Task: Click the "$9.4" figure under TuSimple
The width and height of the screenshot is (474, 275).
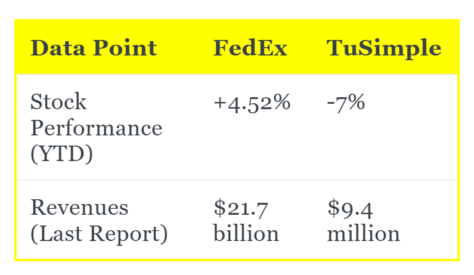Action: [x=351, y=208]
